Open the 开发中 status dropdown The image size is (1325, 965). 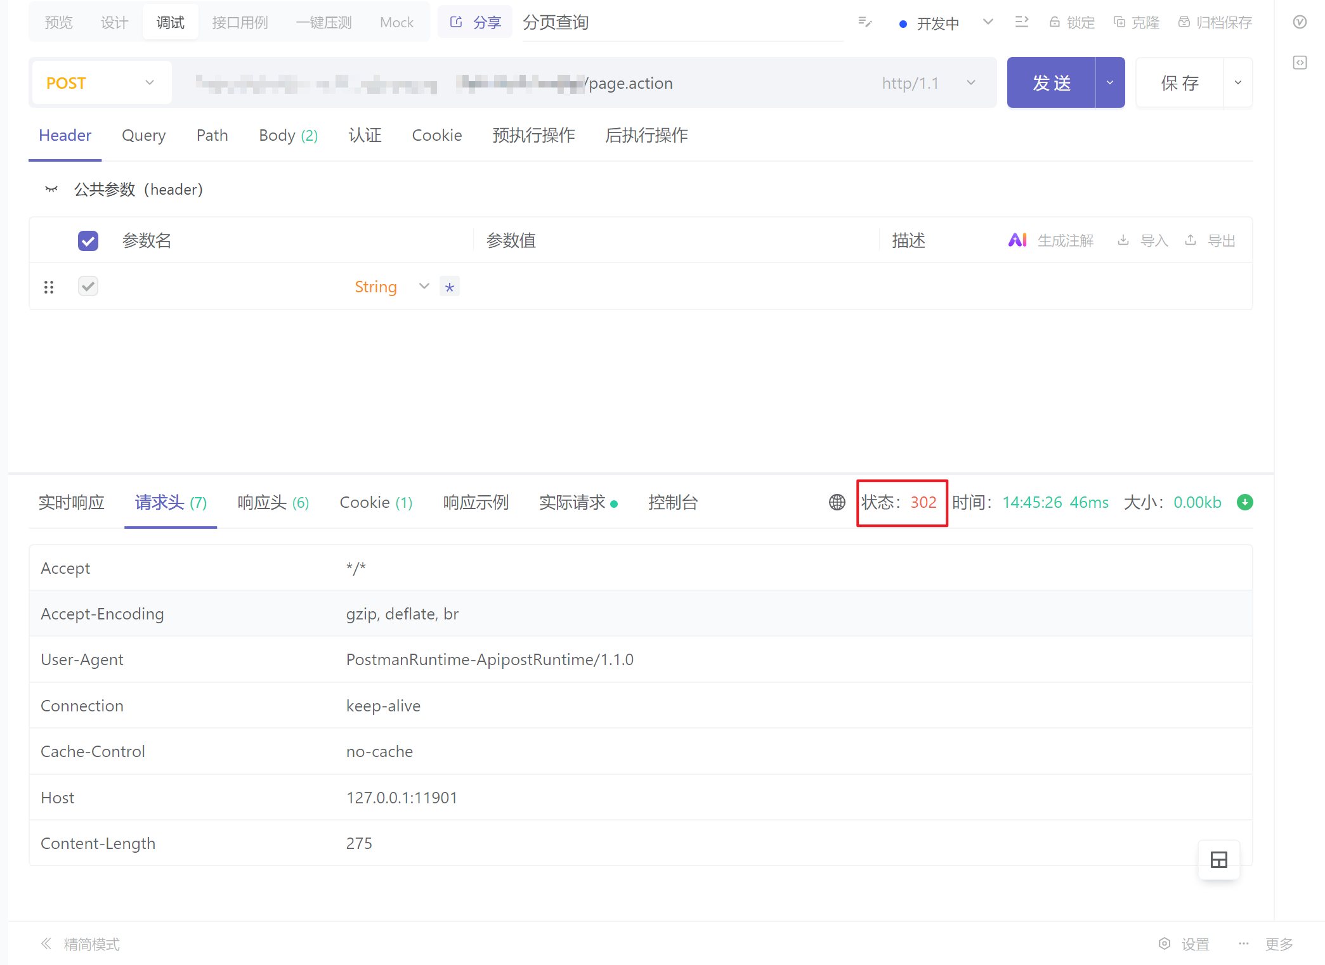tap(945, 23)
